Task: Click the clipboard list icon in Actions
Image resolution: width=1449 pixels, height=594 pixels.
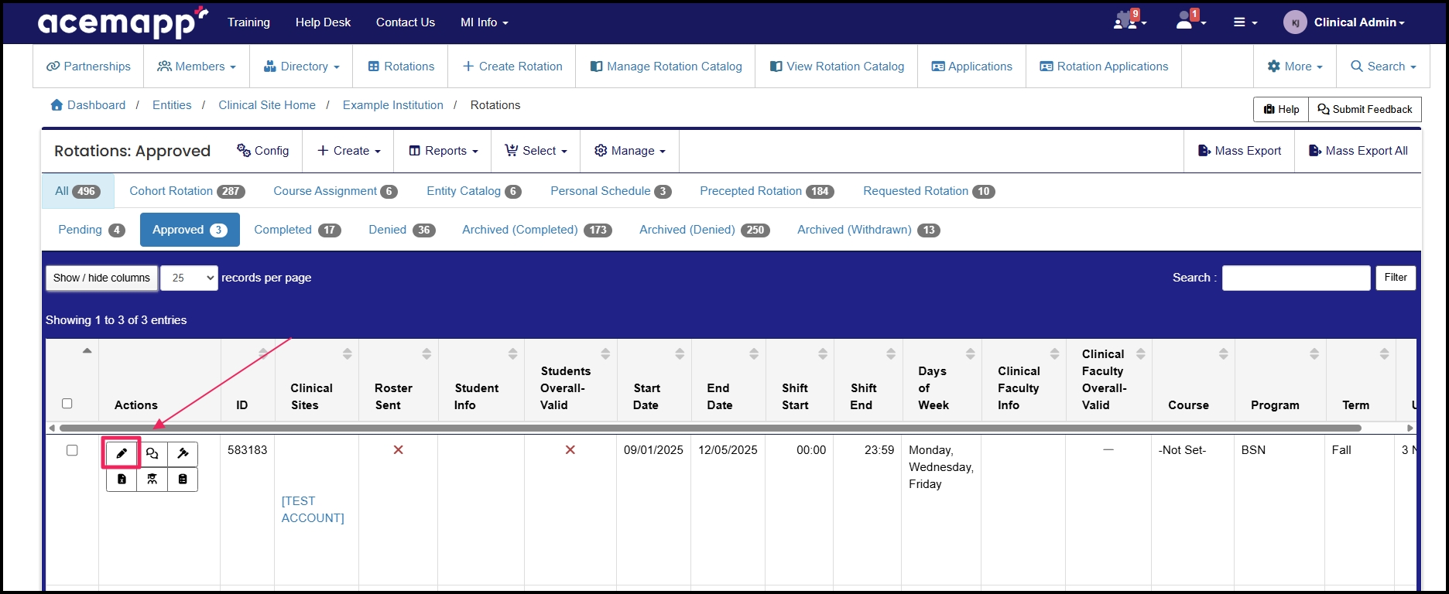Action: tap(183, 480)
